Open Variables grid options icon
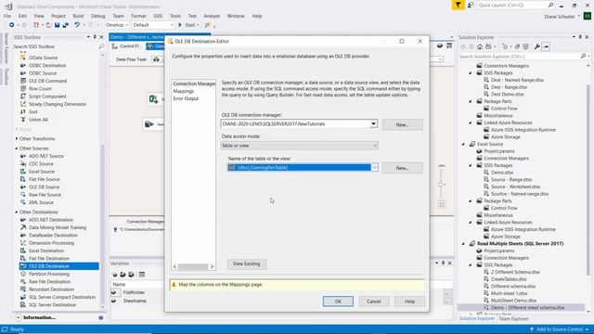The width and height of the screenshot is (594, 334). [142, 275]
